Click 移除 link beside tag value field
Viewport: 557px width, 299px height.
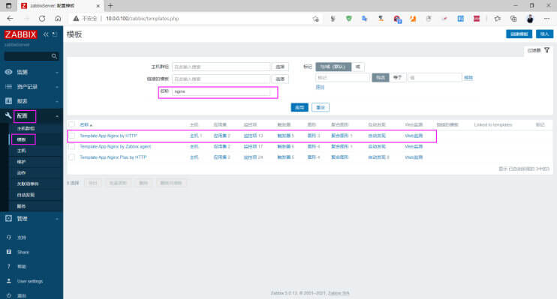468,77
